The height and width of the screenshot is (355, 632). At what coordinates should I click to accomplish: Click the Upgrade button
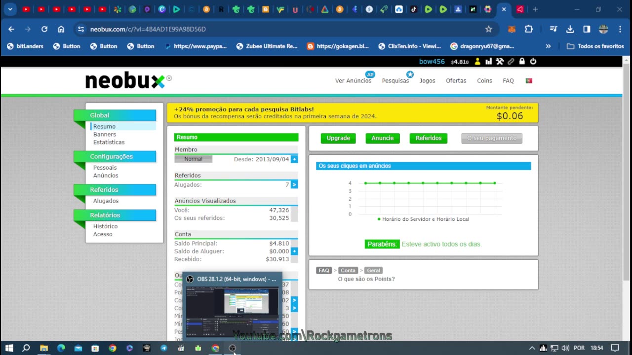click(x=338, y=138)
